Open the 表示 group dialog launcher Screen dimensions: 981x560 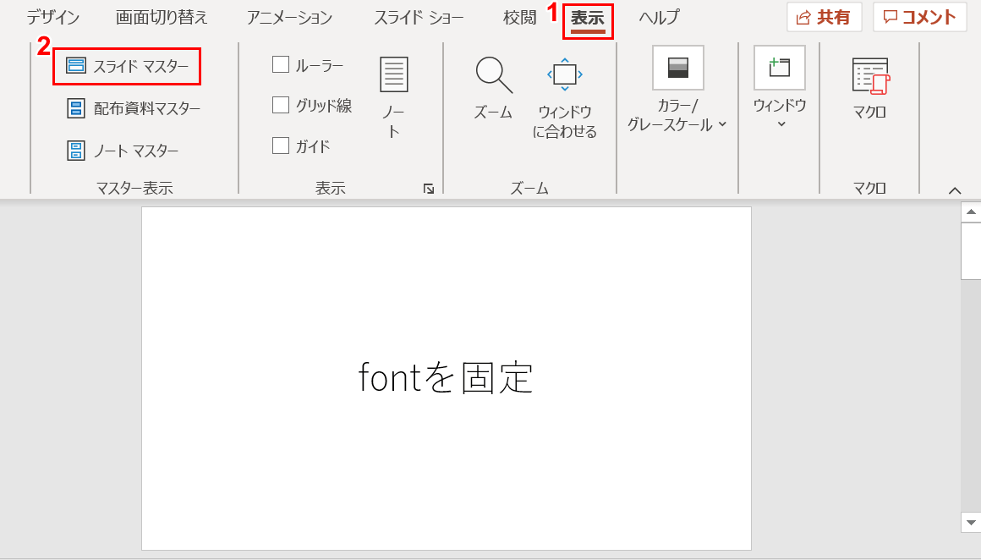[x=430, y=189]
